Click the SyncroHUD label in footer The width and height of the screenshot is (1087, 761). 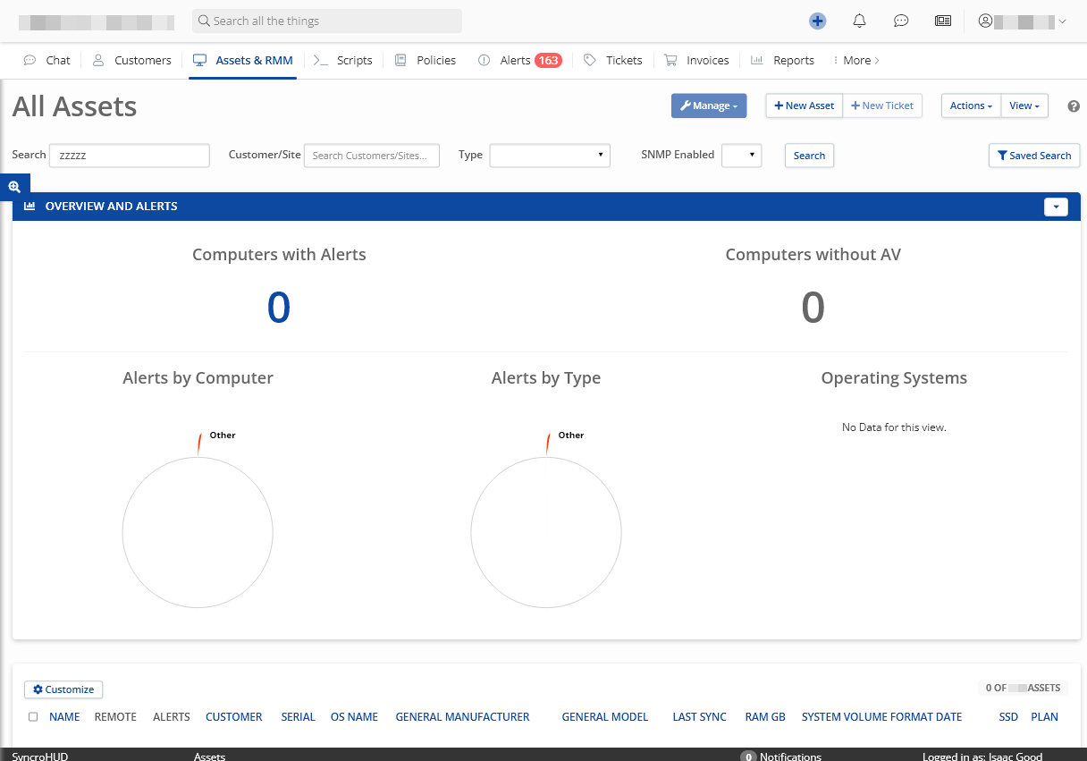(x=40, y=757)
